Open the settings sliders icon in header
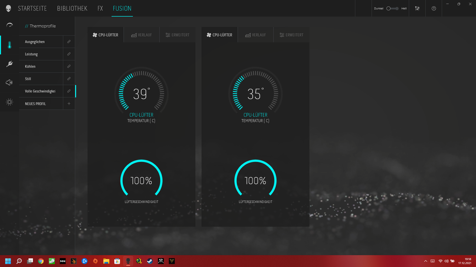 (417, 9)
